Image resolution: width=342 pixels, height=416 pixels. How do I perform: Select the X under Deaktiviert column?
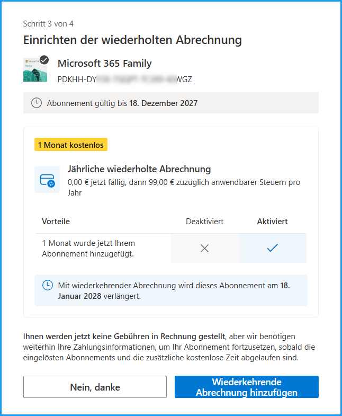pos(205,248)
